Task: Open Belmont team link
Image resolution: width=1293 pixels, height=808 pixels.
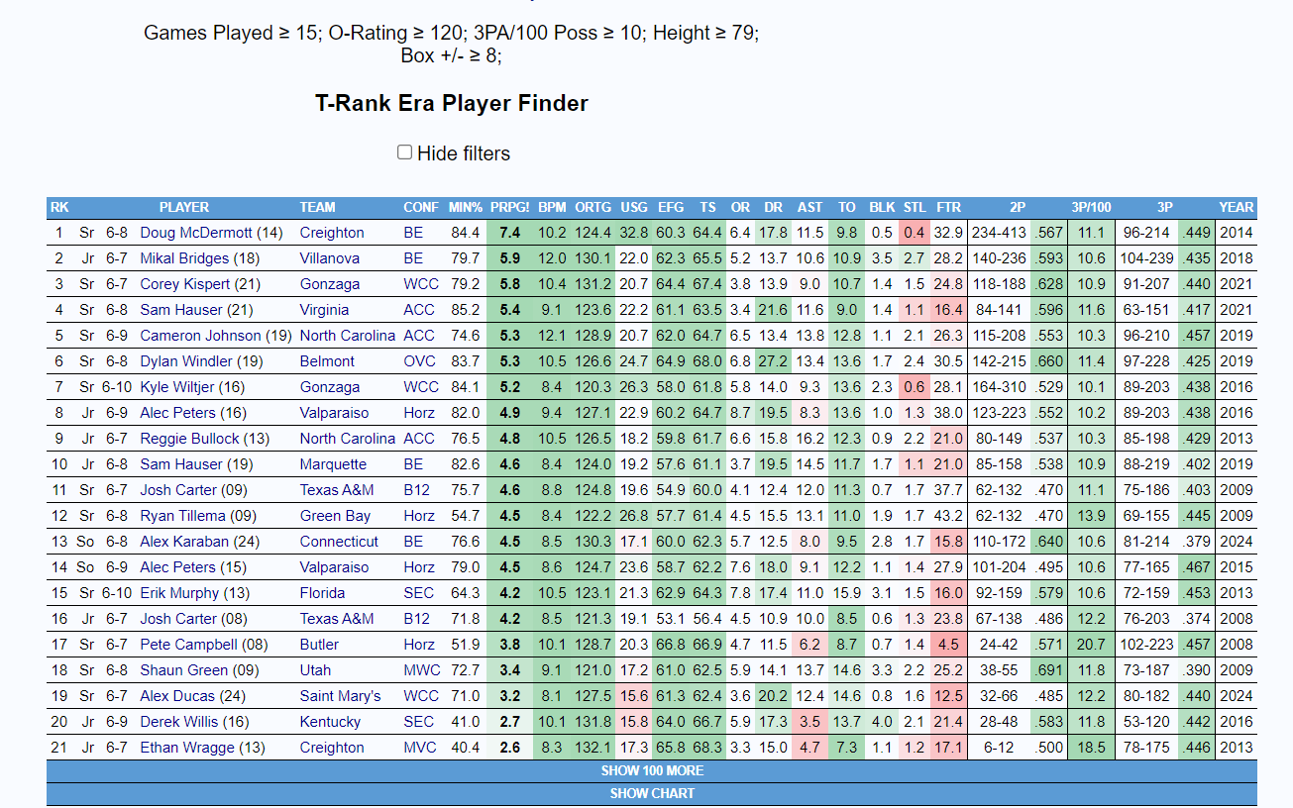Action: [327, 361]
